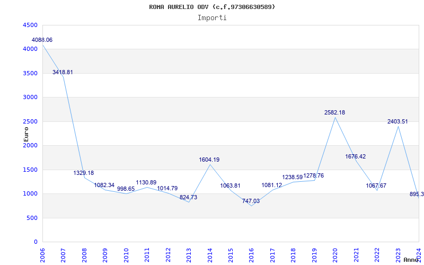Click x-axis year 2010
Screen dimensions: 424x265
click(x=126, y=255)
